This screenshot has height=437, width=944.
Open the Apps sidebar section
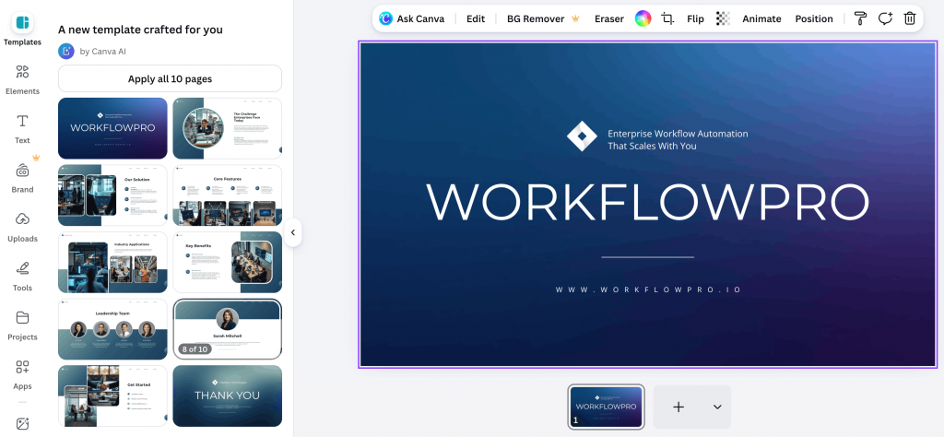[22, 374]
